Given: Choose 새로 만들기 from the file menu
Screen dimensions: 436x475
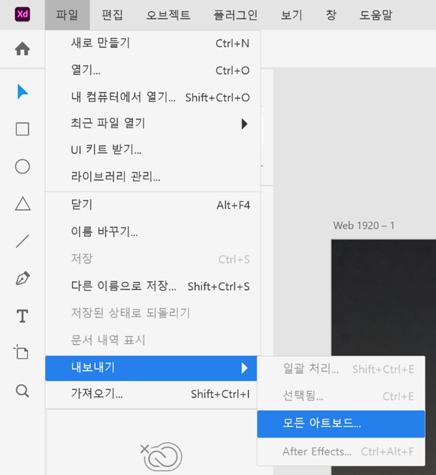Looking at the screenshot, I should pos(153,43).
